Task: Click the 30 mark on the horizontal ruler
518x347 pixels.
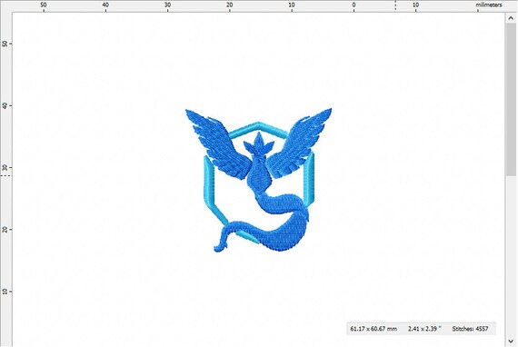Action: tap(167, 5)
